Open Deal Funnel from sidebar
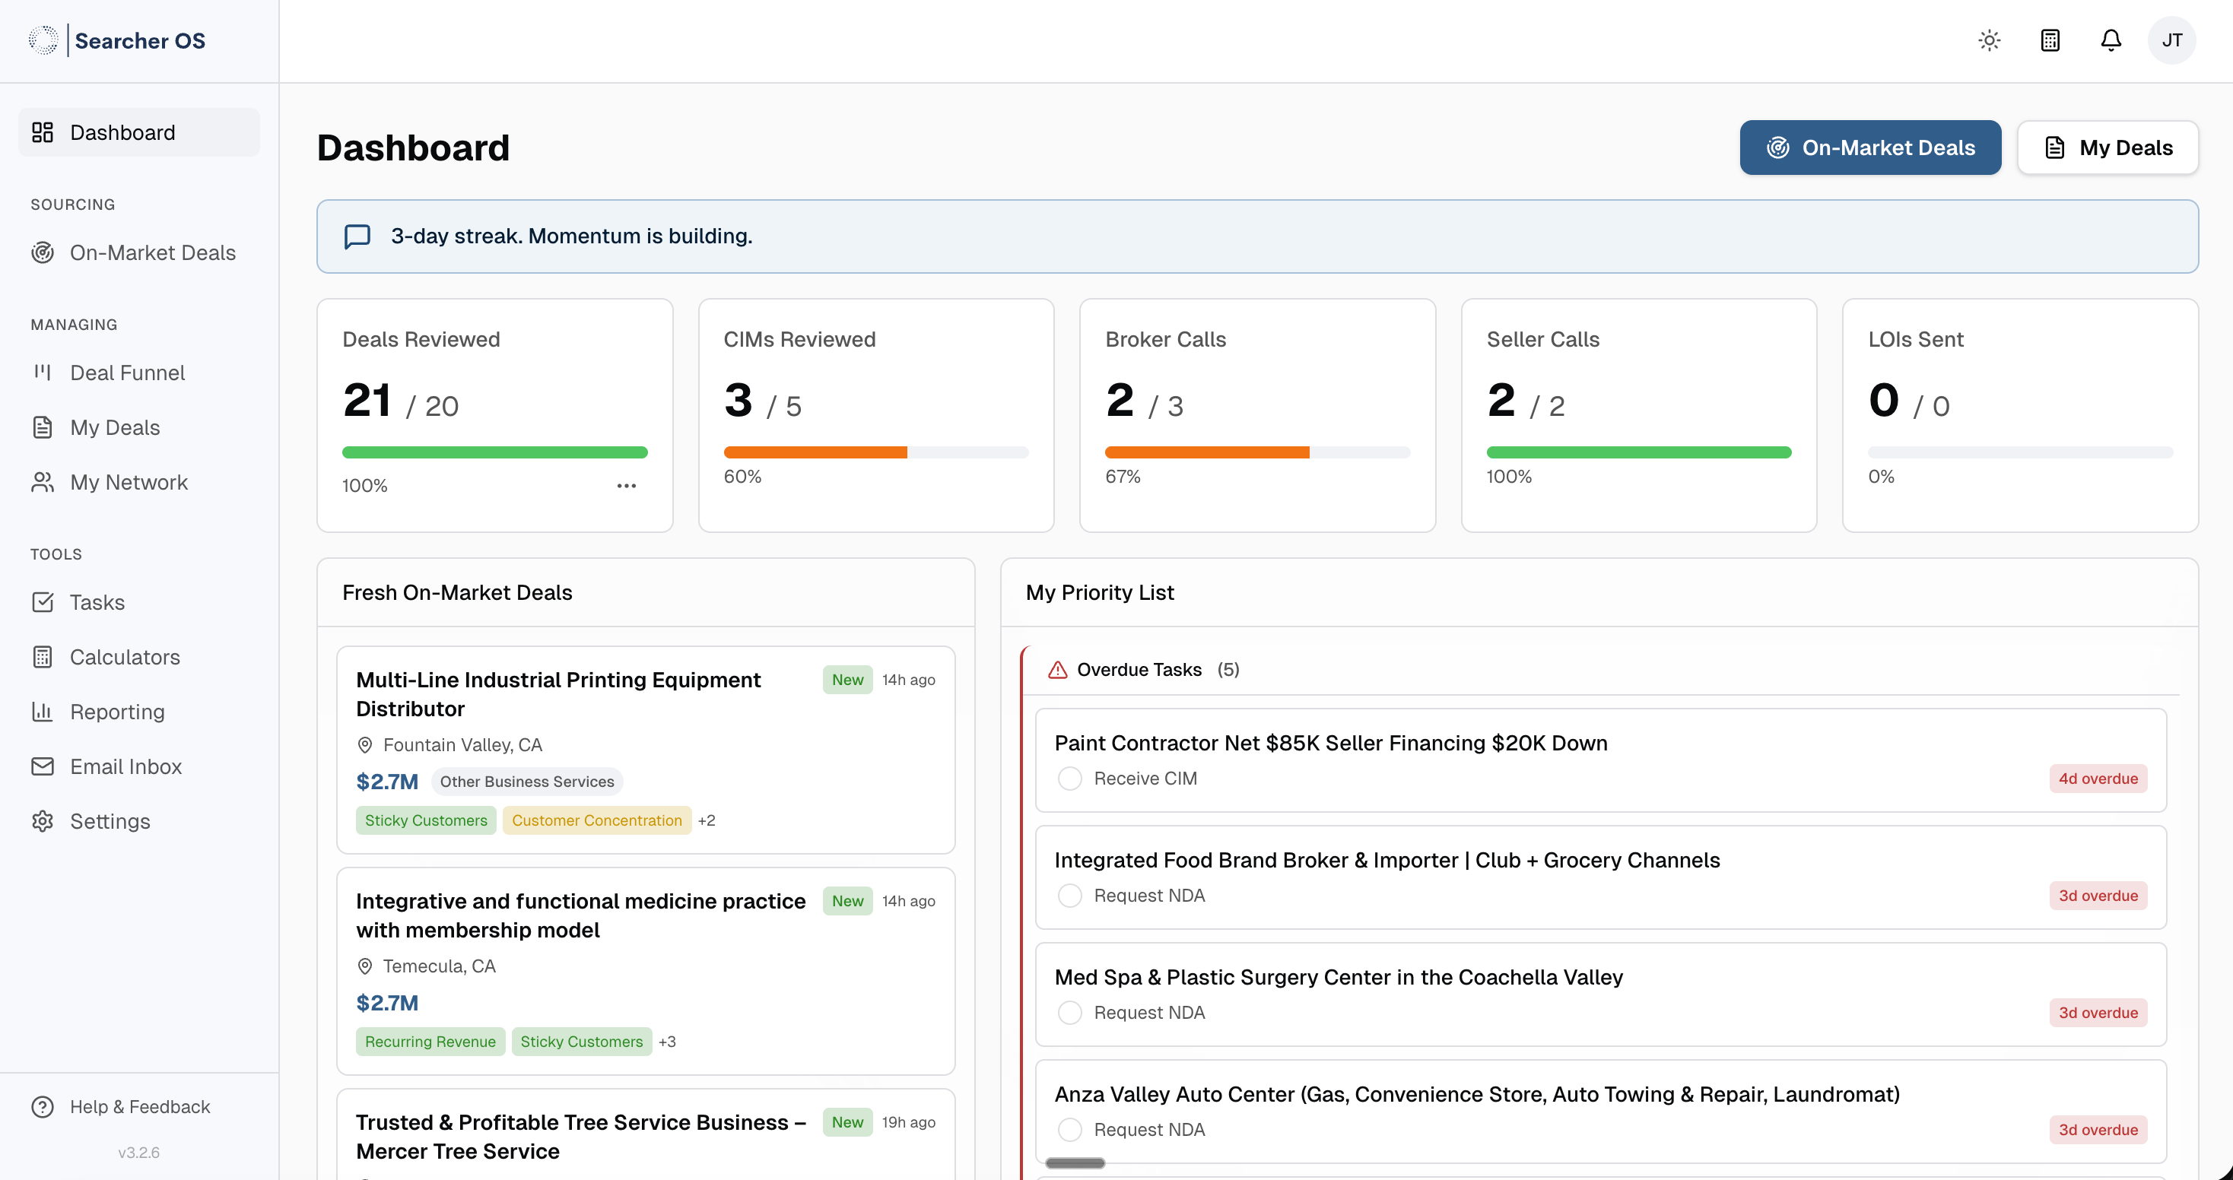Screen dimensions: 2233x1180 click(x=126, y=373)
